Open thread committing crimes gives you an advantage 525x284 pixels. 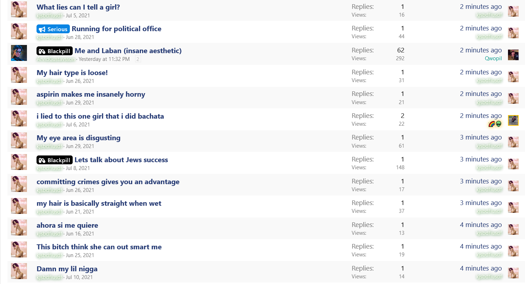pos(108,182)
